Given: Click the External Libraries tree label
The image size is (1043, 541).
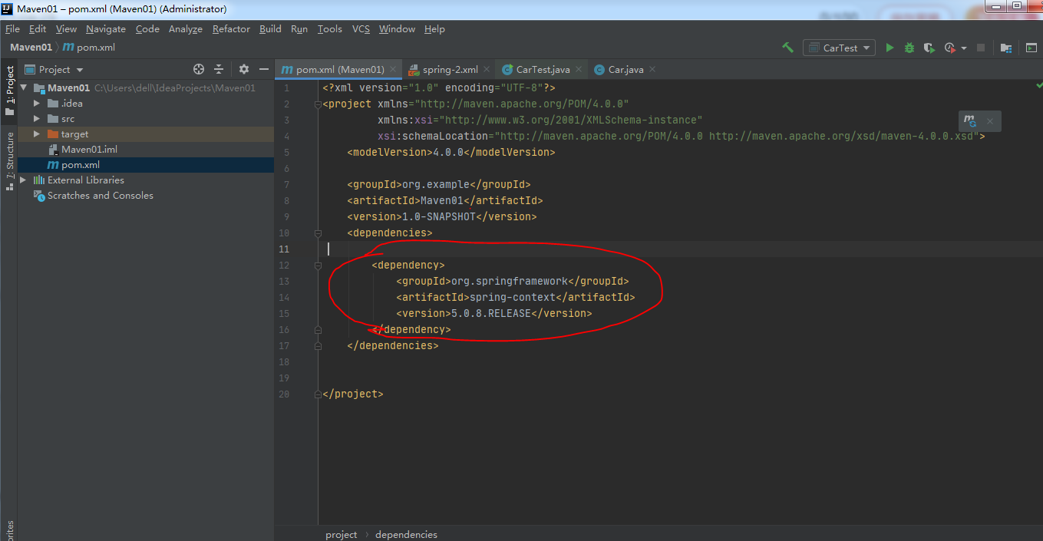Looking at the screenshot, I should [x=86, y=180].
